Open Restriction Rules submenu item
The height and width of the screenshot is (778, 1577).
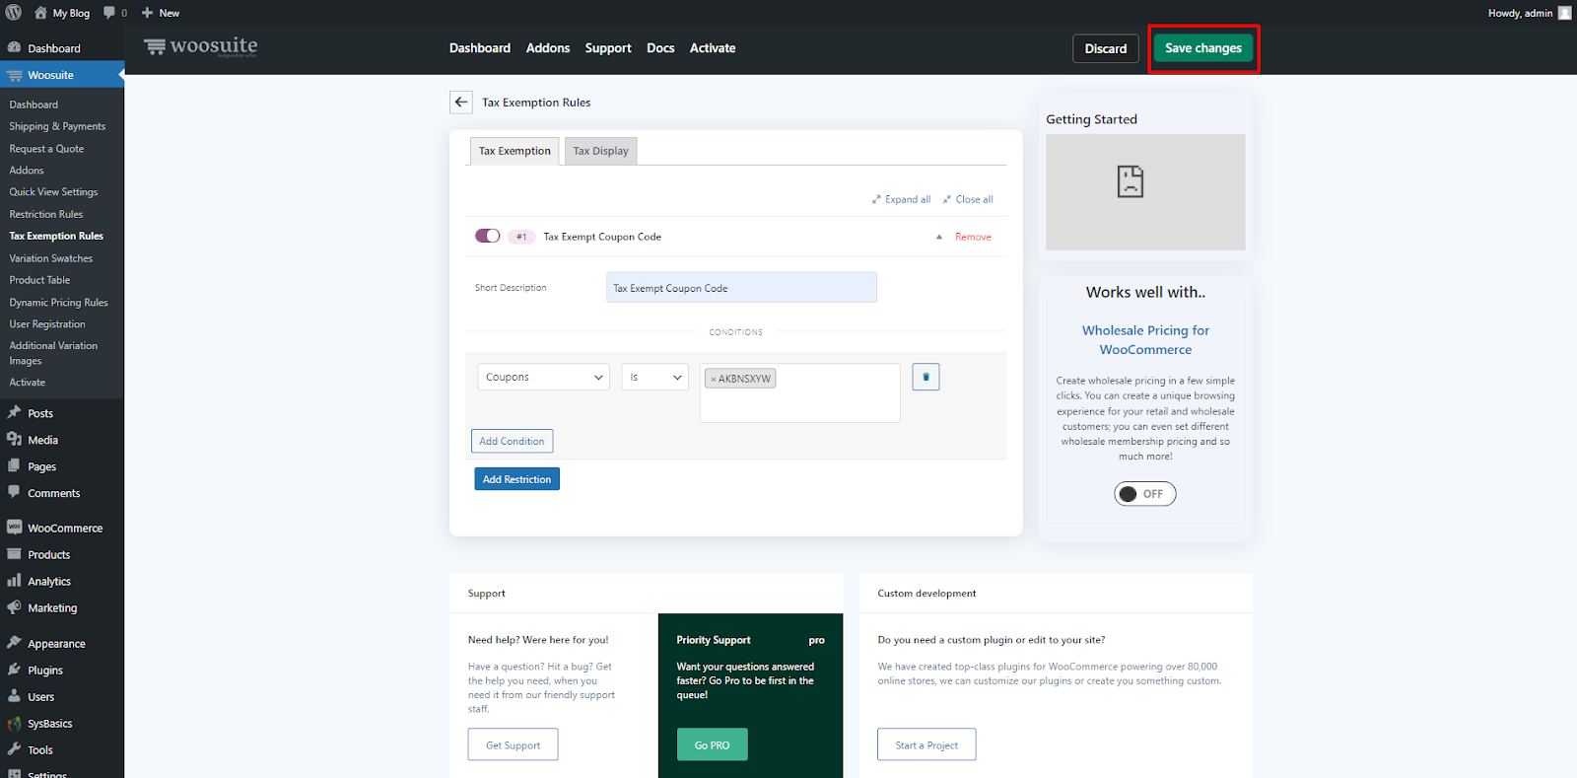tap(46, 214)
